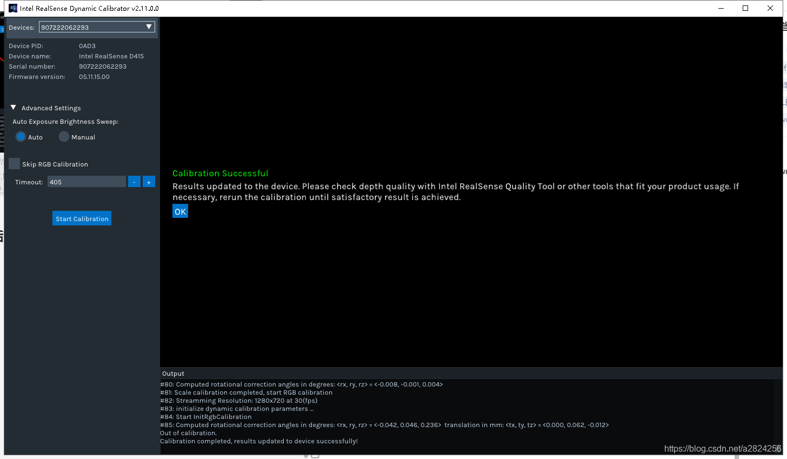This screenshot has height=459, width=787.
Task: Click the Calibration Successful heading
Action: point(221,174)
